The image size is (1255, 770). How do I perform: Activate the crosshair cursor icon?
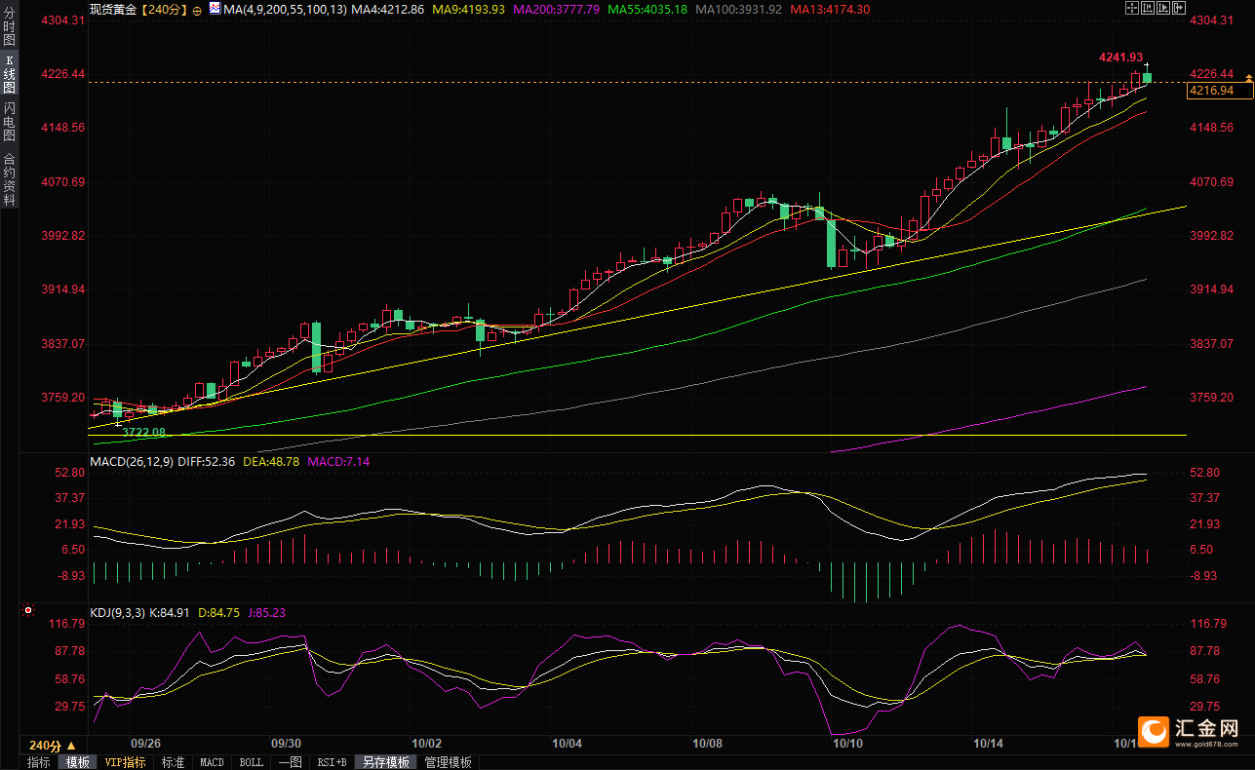pyautogui.click(x=1132, y=8)
